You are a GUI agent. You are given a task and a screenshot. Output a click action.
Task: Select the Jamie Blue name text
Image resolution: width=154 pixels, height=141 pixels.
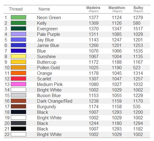[x=48, y=45]
